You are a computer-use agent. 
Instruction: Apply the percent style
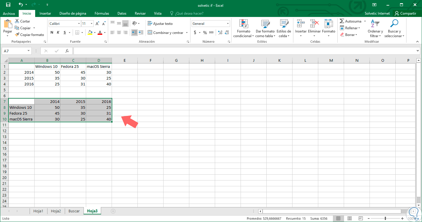205,32
